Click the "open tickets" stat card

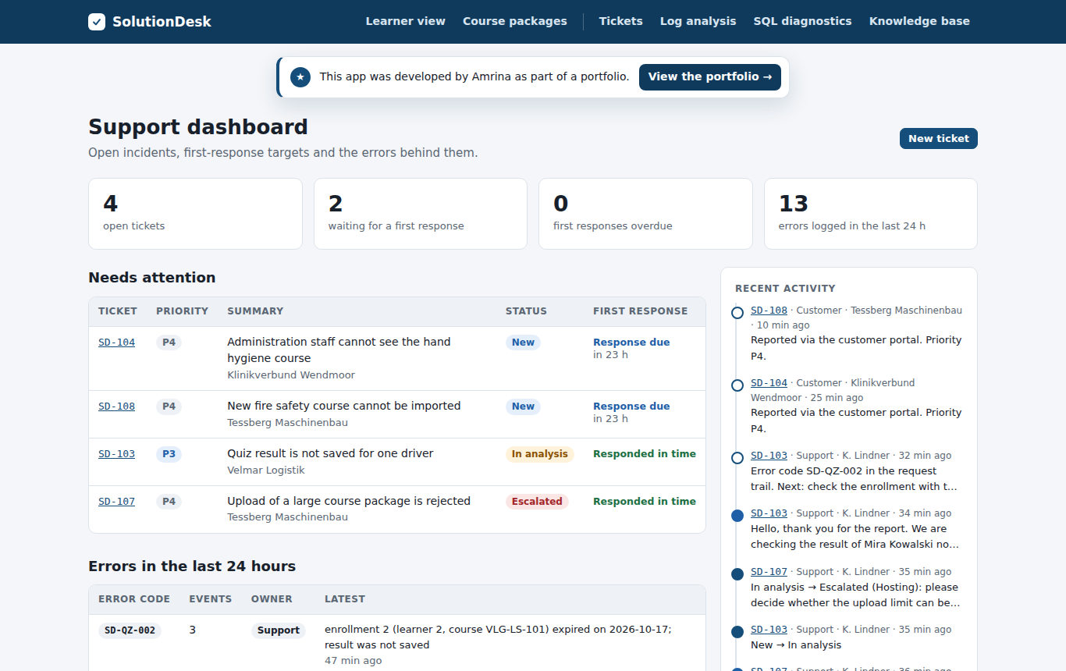pos(195,214)
